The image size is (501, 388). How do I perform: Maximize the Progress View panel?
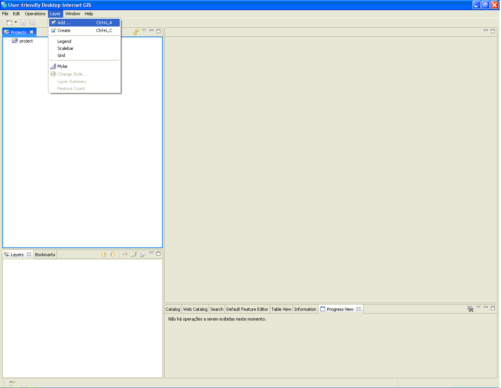click(493, 308)
